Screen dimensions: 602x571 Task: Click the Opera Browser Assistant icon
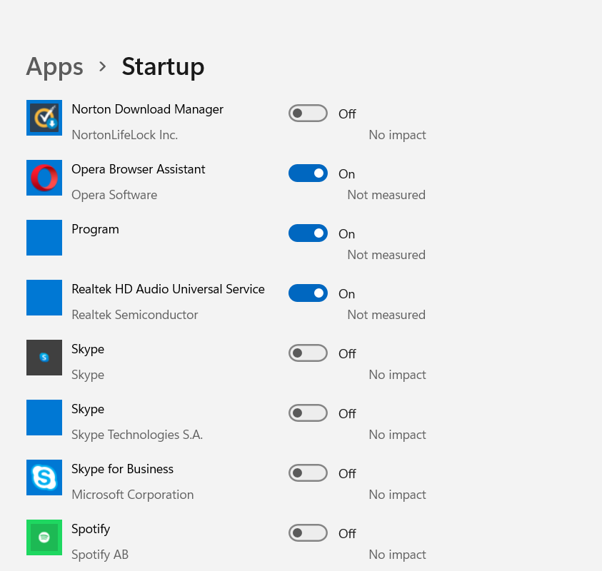coord(44,178)
